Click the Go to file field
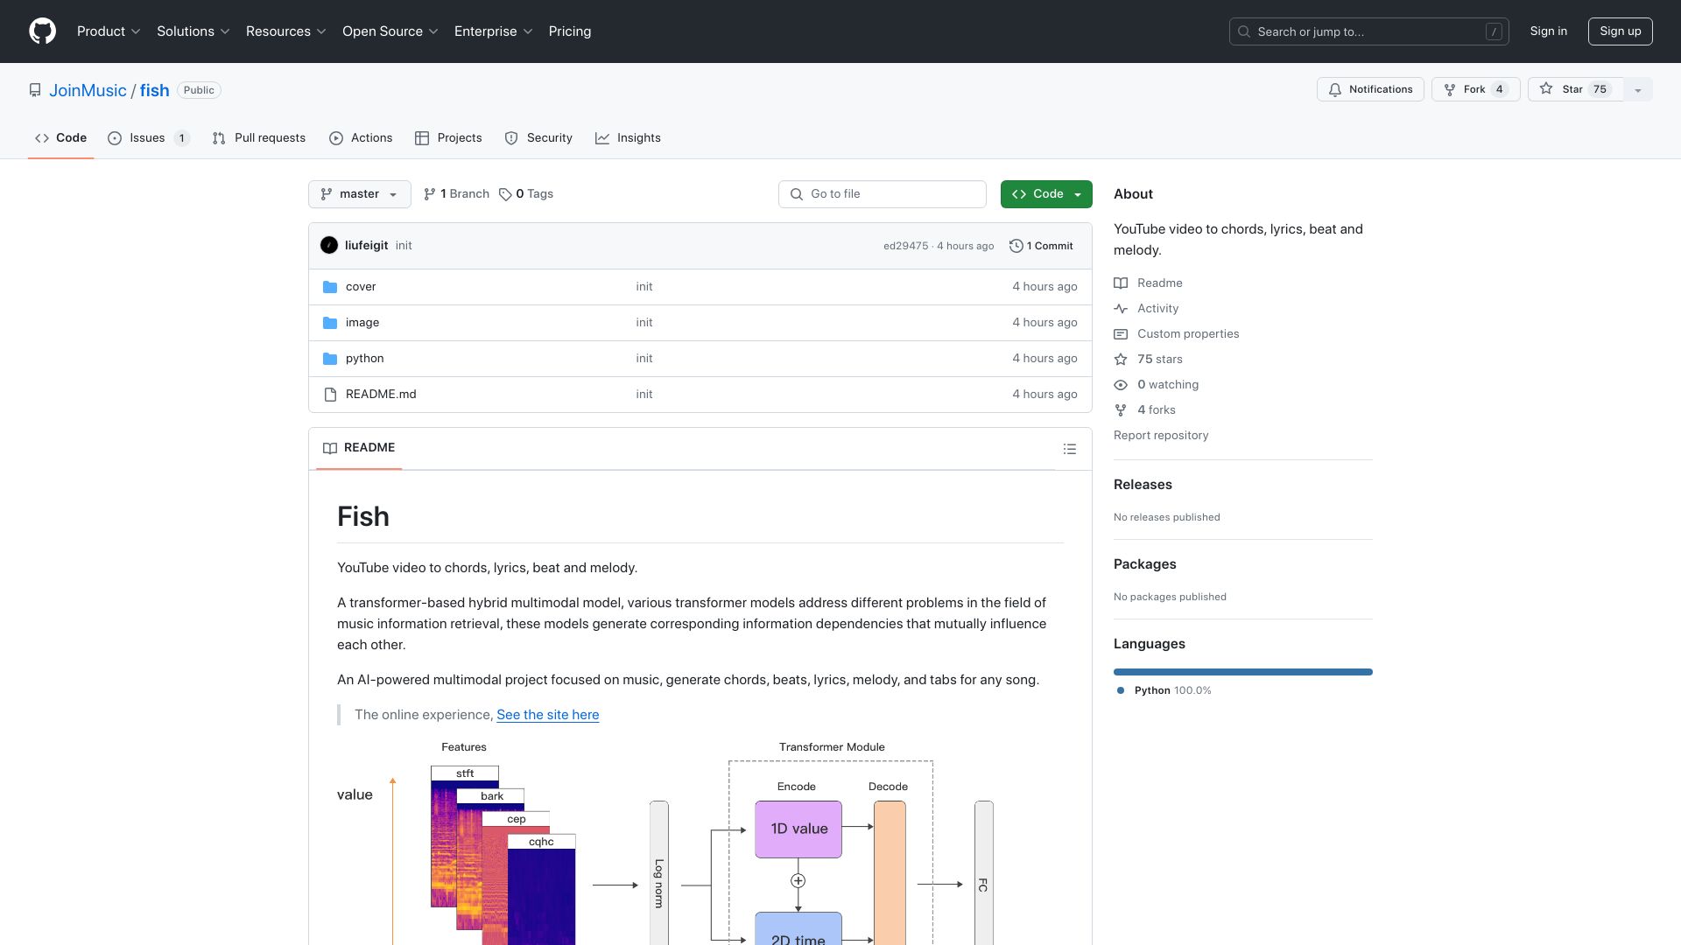 point(883,194)
